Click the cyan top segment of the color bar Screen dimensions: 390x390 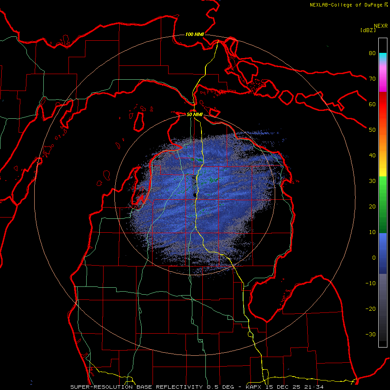click(383, 57)
